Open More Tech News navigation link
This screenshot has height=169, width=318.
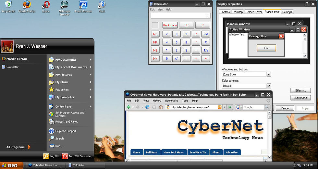point(174,152)
